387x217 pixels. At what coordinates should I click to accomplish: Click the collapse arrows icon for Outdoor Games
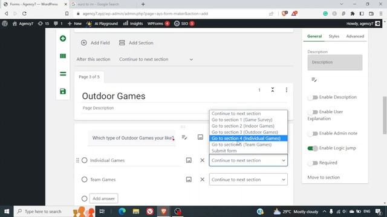pos(273,90)
